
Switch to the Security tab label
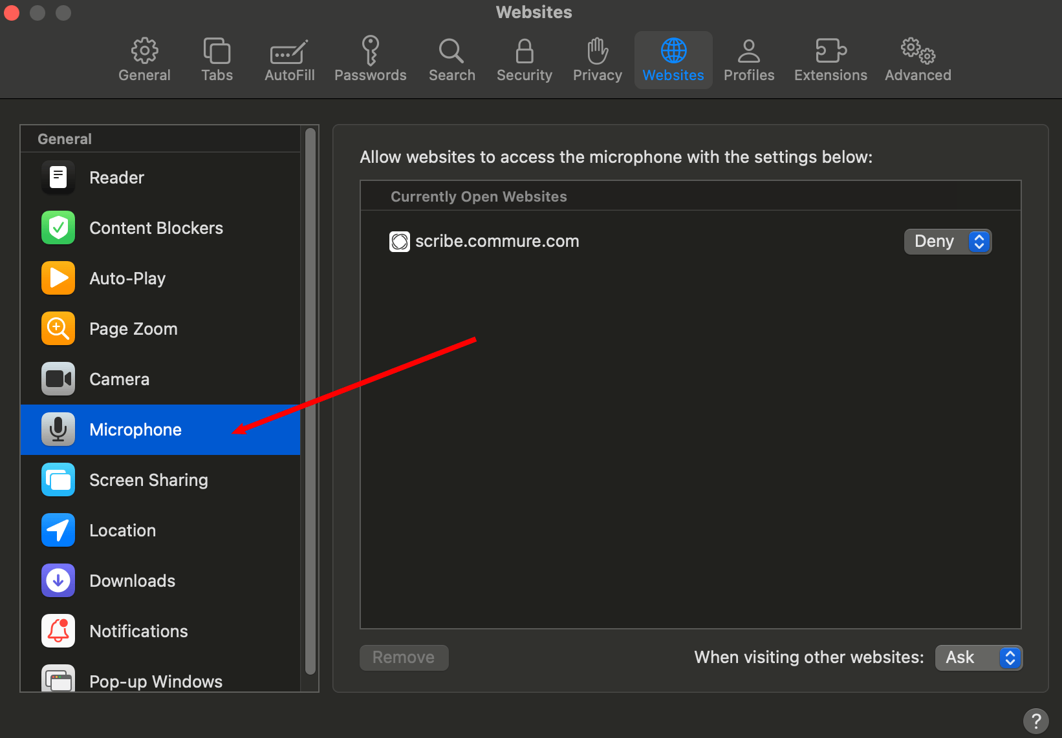tap(525, 75)
